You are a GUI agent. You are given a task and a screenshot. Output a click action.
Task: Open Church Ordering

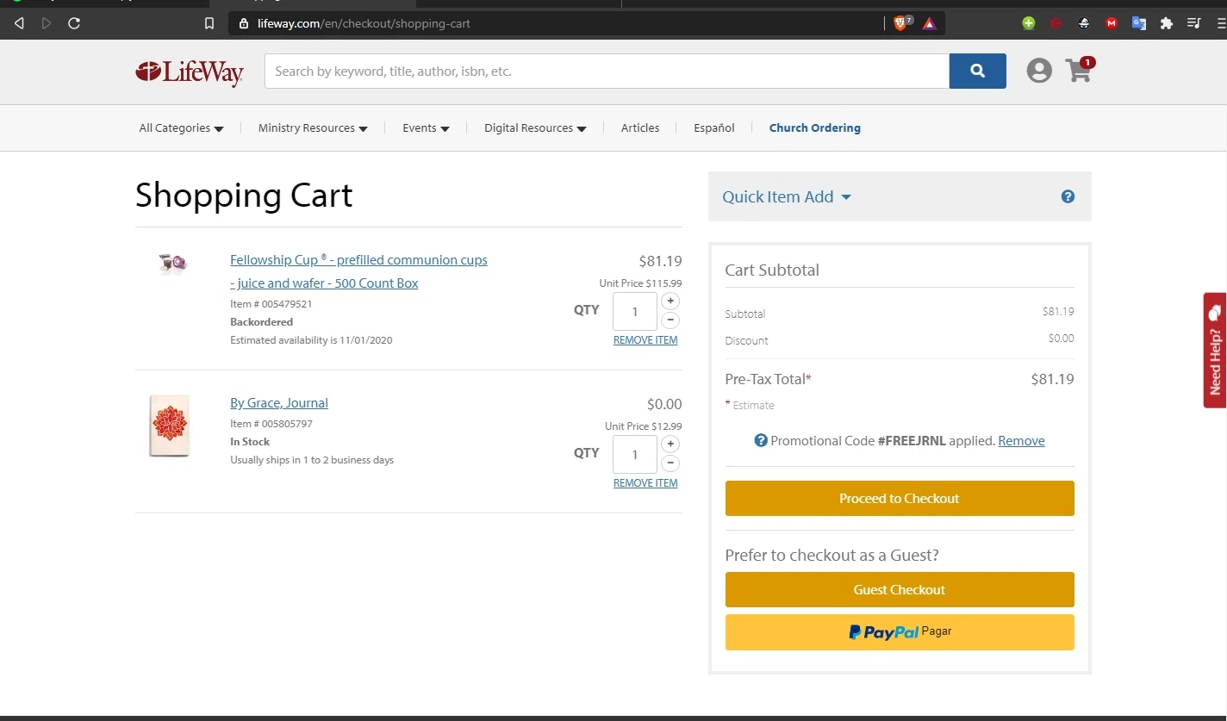point(814,127)
